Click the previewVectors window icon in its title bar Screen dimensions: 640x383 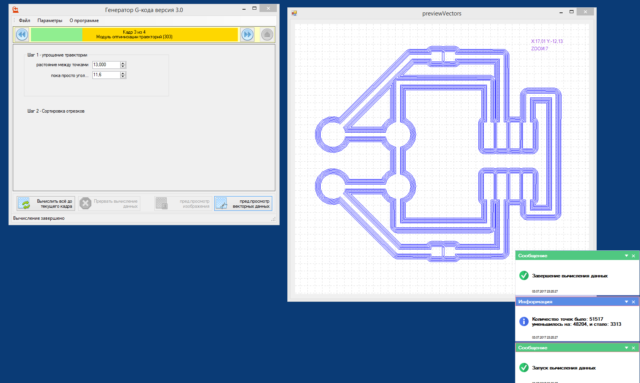[x=294, y=13]
